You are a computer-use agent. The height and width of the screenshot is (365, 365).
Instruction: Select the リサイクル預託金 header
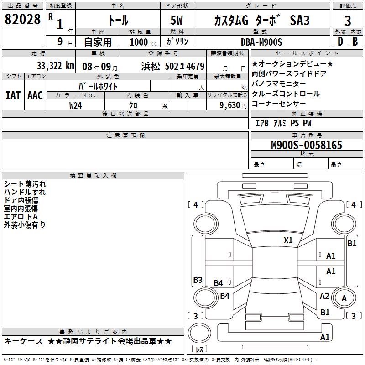[x=227, y=95]
